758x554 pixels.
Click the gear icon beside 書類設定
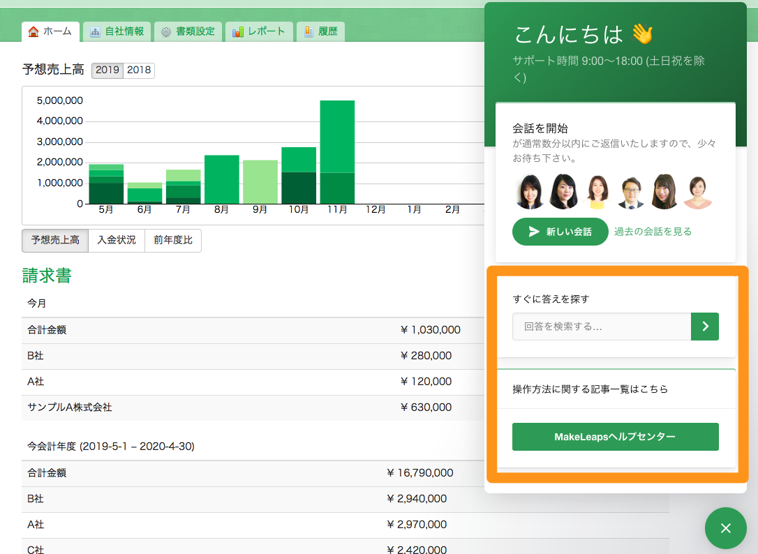tap(166, 31)
